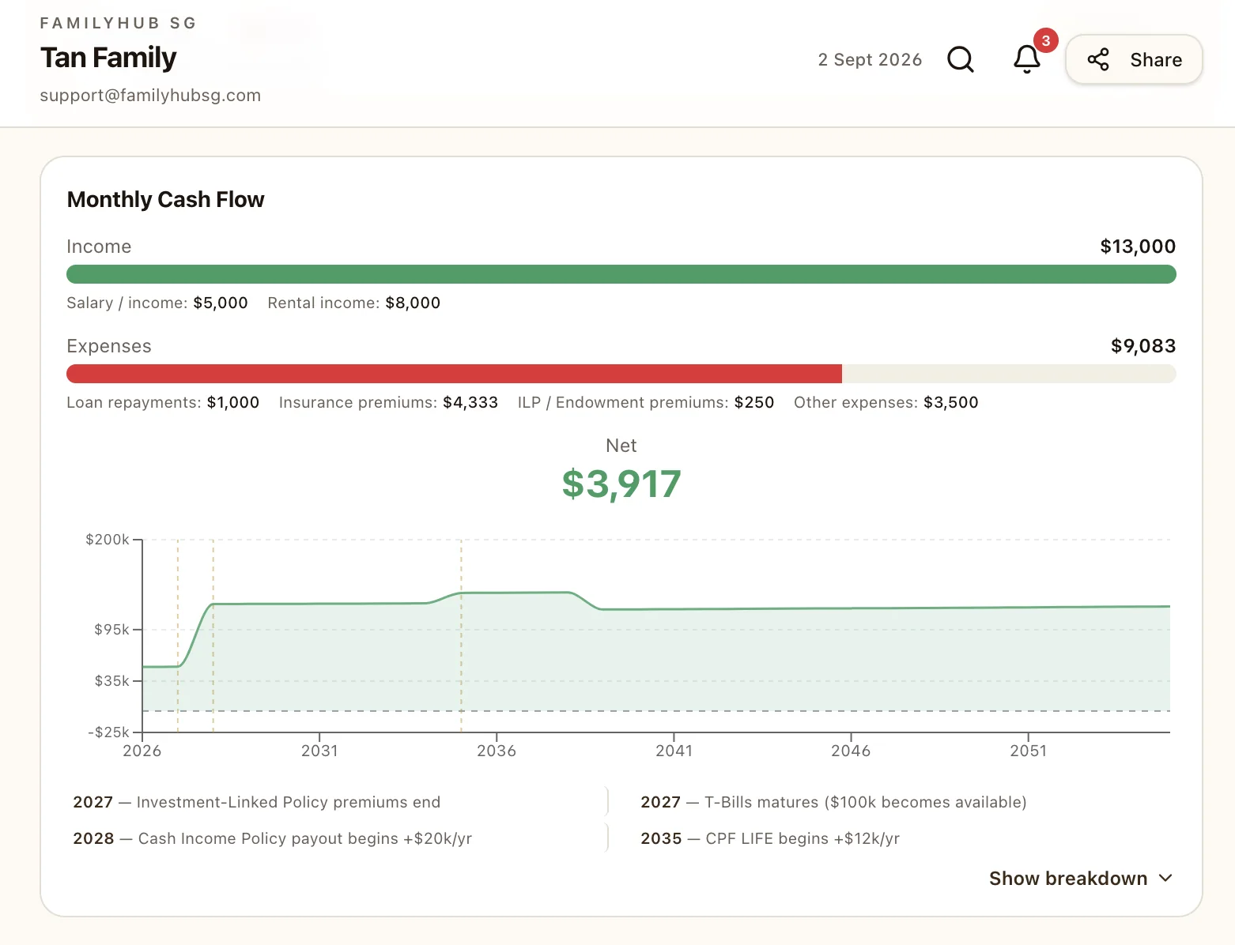Click the 2031 tick on chart axis
Image resolution: width=1235 pixels, height=945 pixels.
tap(319, 751)
